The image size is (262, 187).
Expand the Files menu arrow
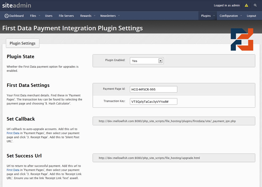[39, 16]
